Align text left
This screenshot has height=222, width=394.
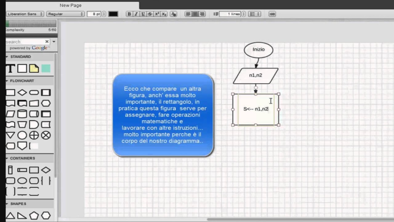point(188,14)
